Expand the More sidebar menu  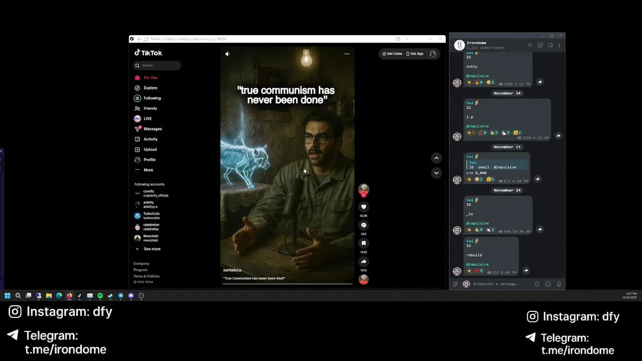pos(144,170)
